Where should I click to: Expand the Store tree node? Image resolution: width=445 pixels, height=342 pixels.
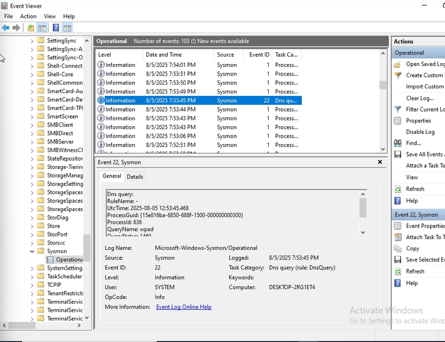32,226
